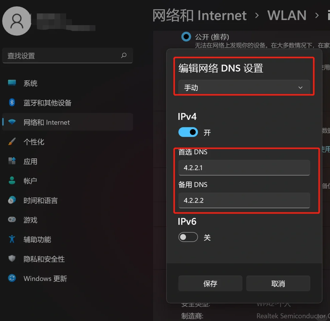This screenshot has width=330, height=321.
Task: Click the user profile avatar icon
Action: click(17, 21)
